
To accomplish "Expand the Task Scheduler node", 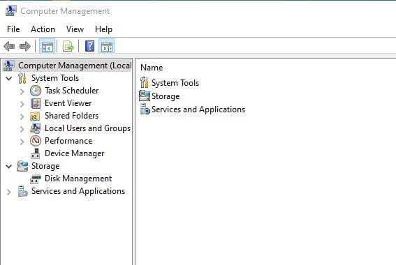I will (x=22, y=91).
